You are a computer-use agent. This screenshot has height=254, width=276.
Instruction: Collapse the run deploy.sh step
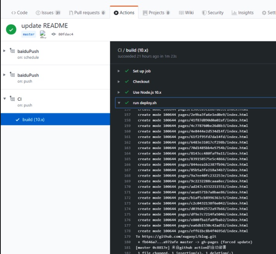click(119, 103)
